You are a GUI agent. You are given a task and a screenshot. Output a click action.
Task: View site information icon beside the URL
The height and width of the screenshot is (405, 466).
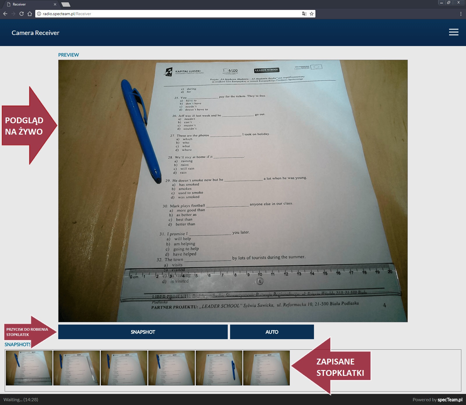(x=39, y=14)
